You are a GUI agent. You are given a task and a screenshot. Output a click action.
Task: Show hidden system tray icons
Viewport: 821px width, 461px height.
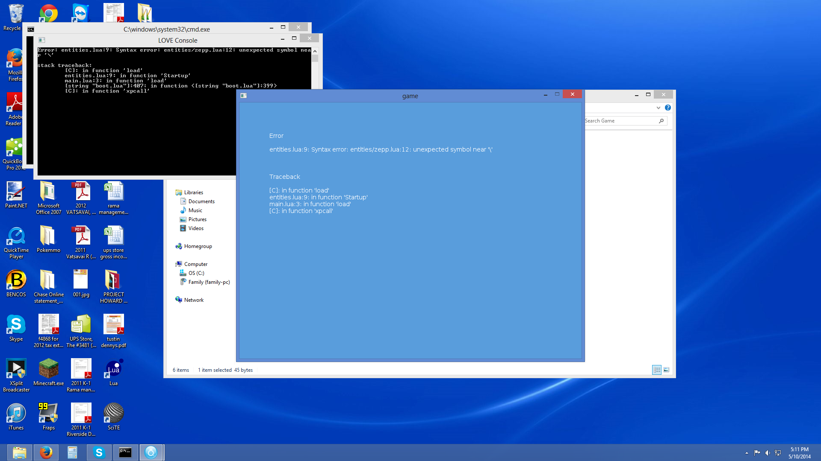pyautogui.click(x=747, y=453)
